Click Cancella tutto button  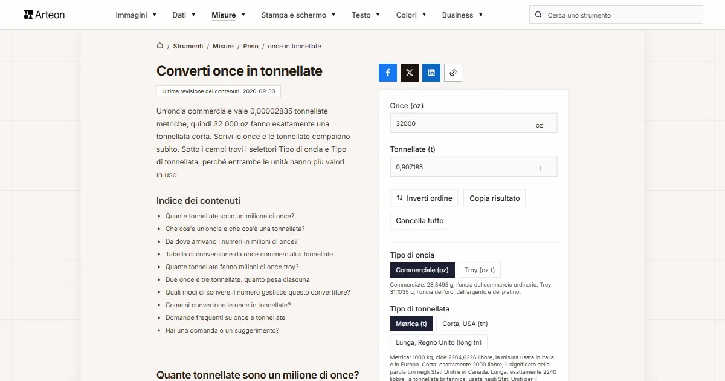420,221
